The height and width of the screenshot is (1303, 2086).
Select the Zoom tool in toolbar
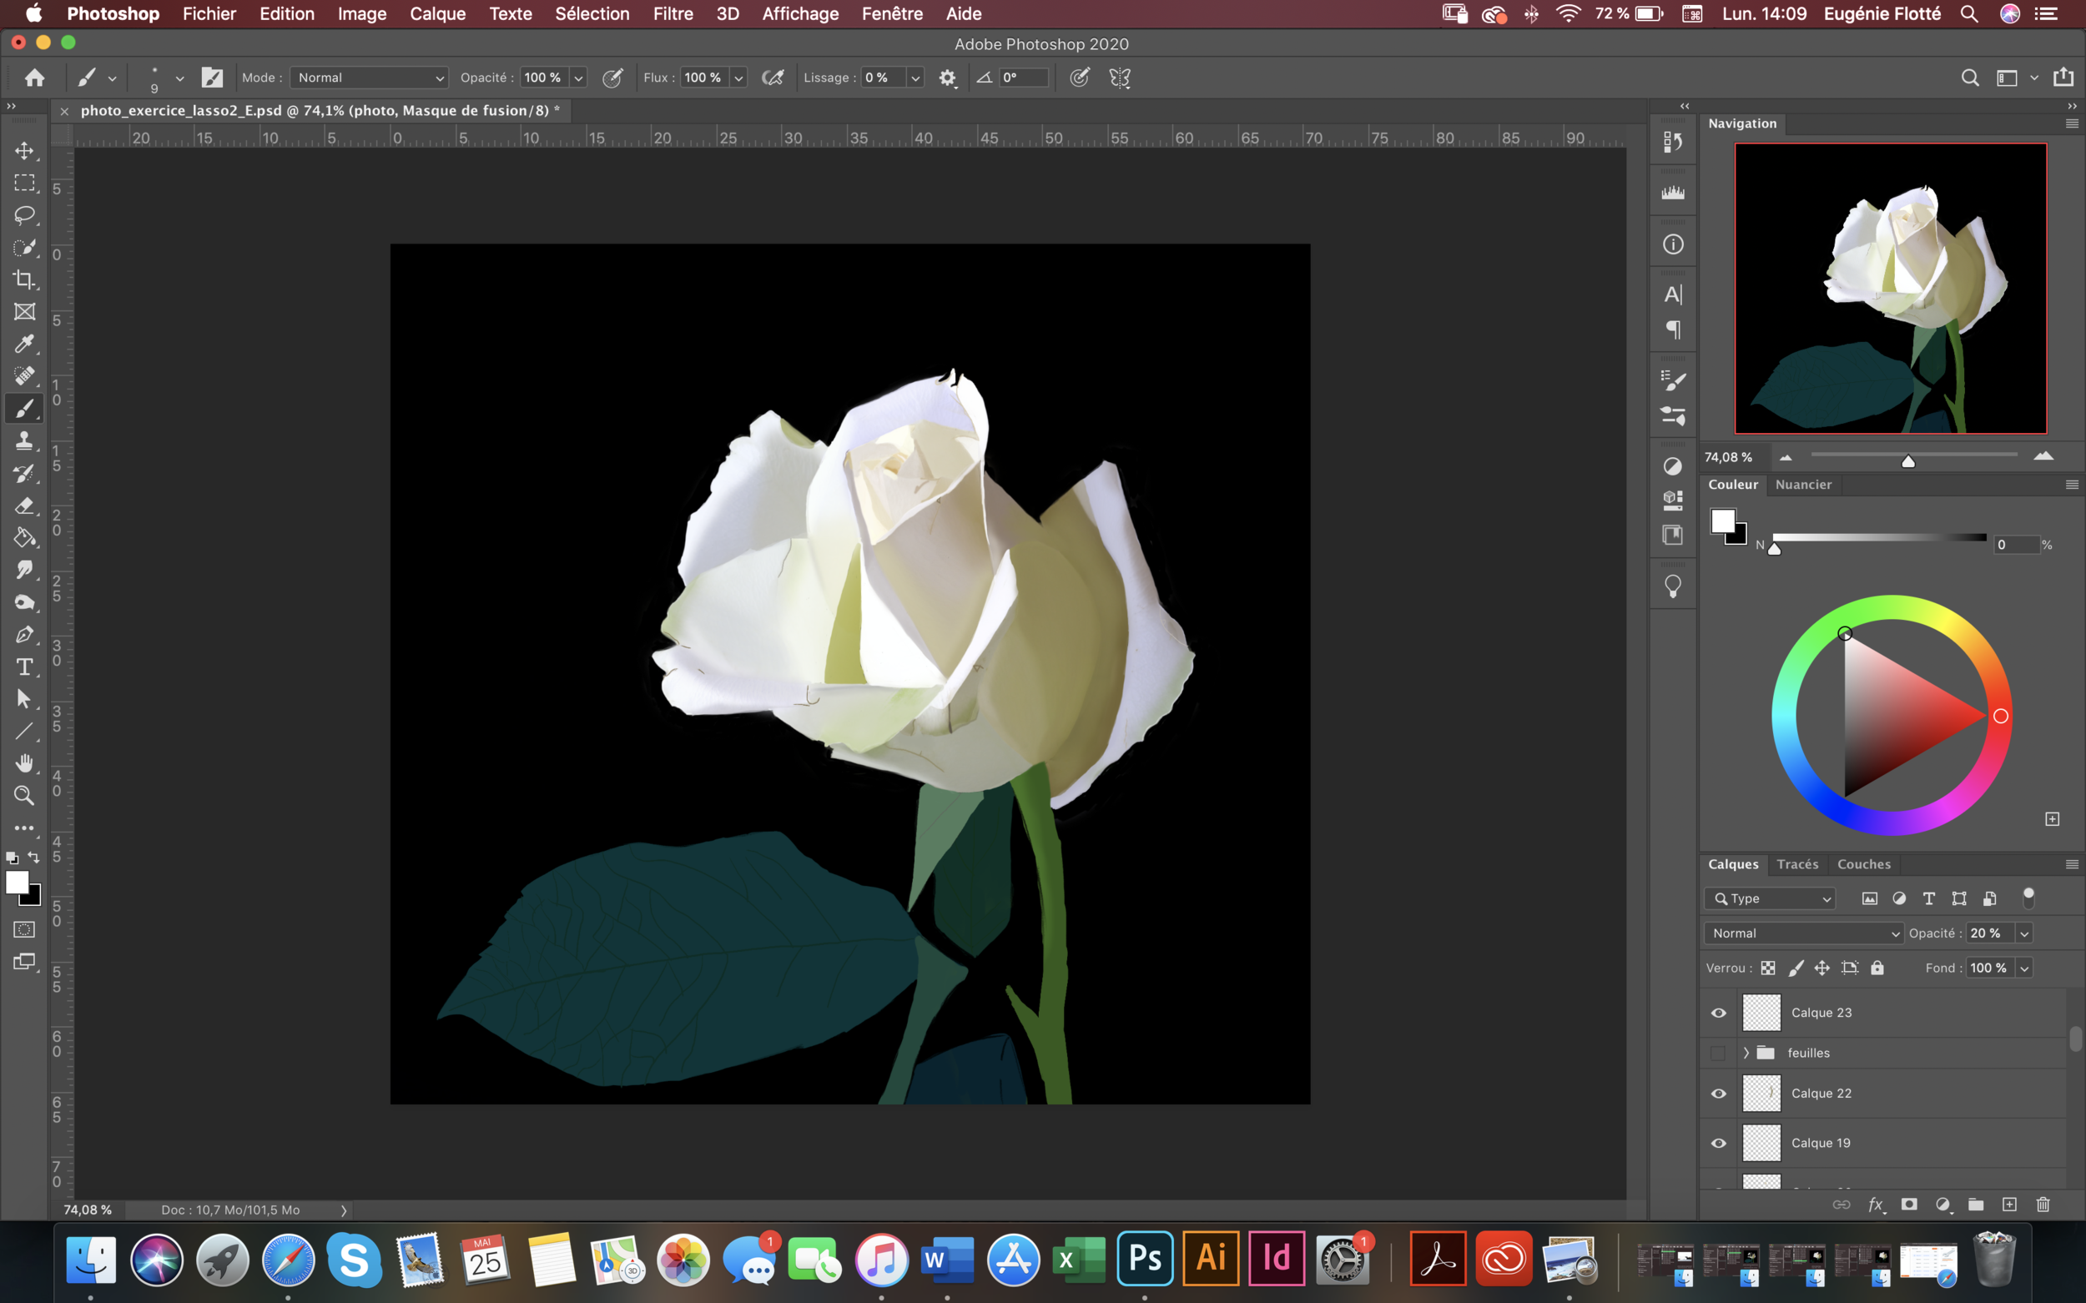pyautogui.click(x=24, y=796)
